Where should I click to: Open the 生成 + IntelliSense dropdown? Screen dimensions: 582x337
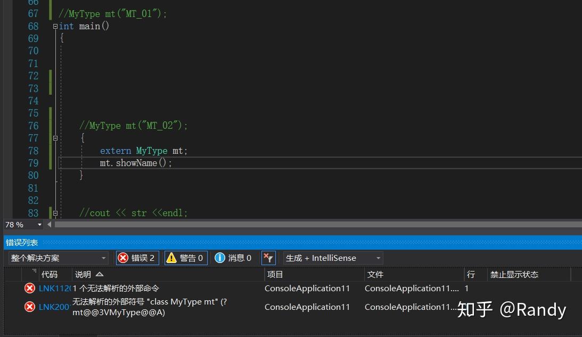[x=333, y=258]
